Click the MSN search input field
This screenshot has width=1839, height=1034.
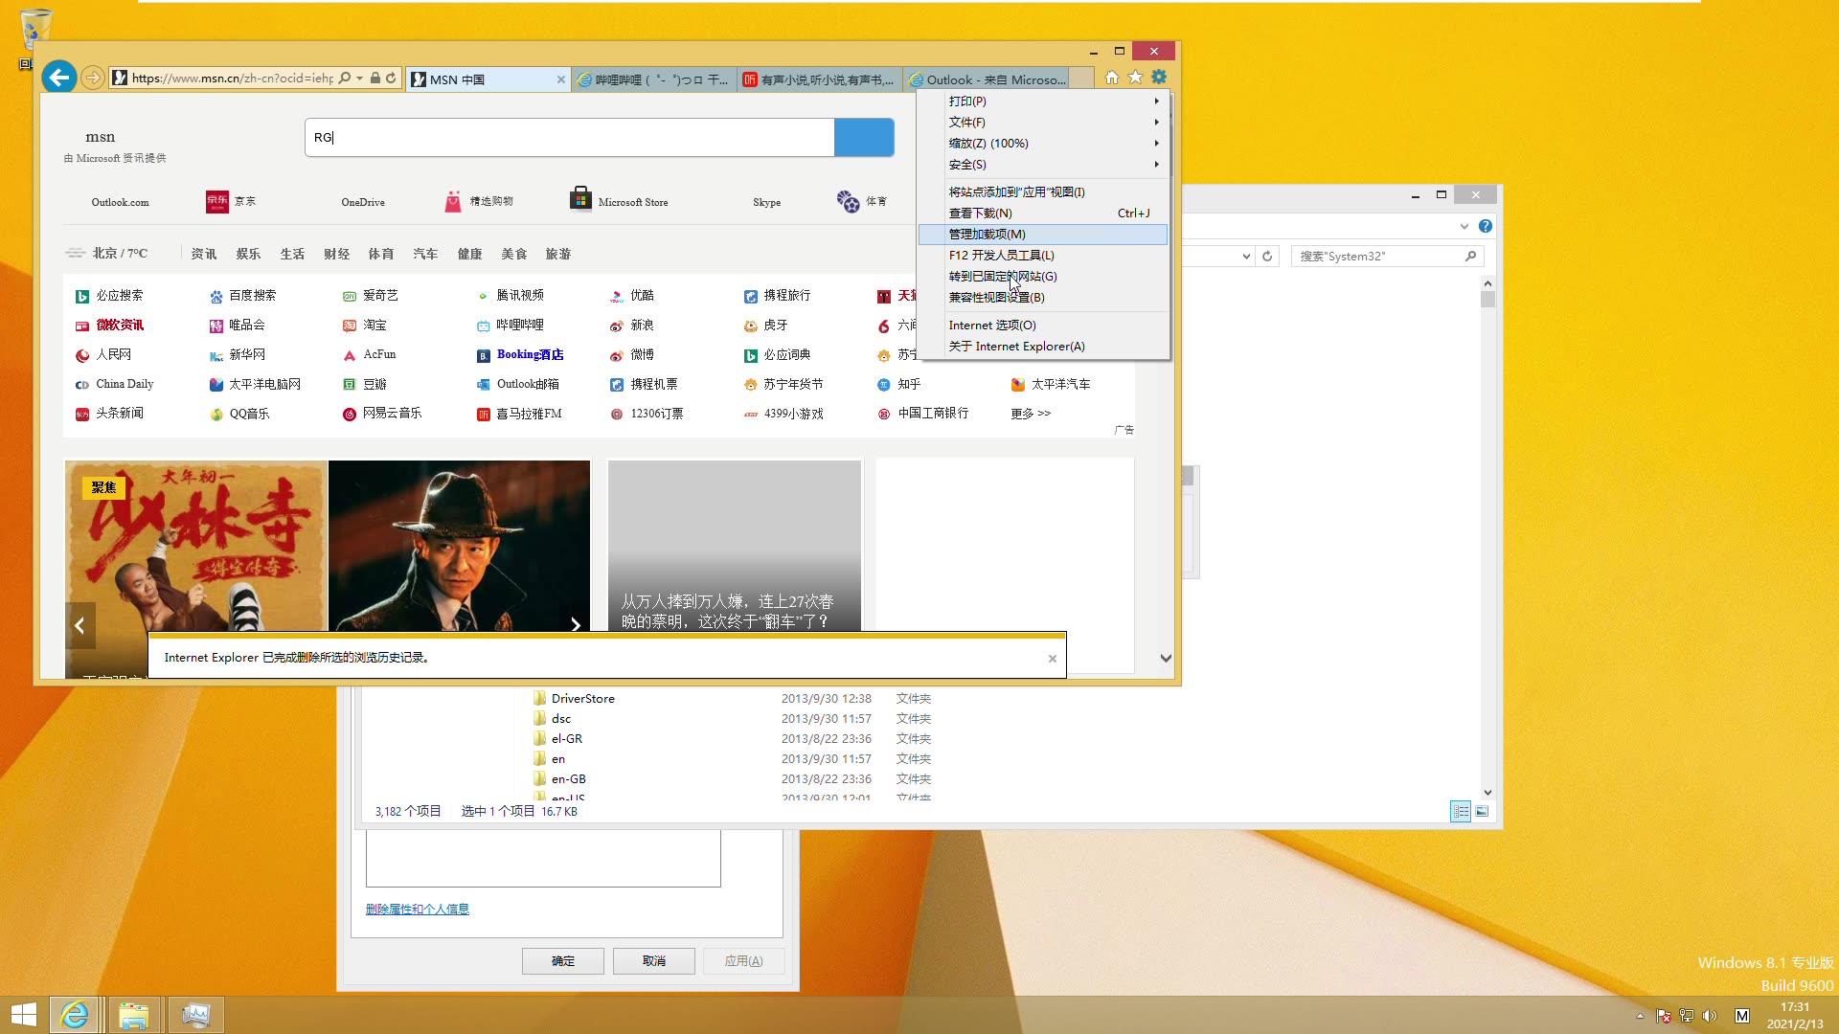570,137
